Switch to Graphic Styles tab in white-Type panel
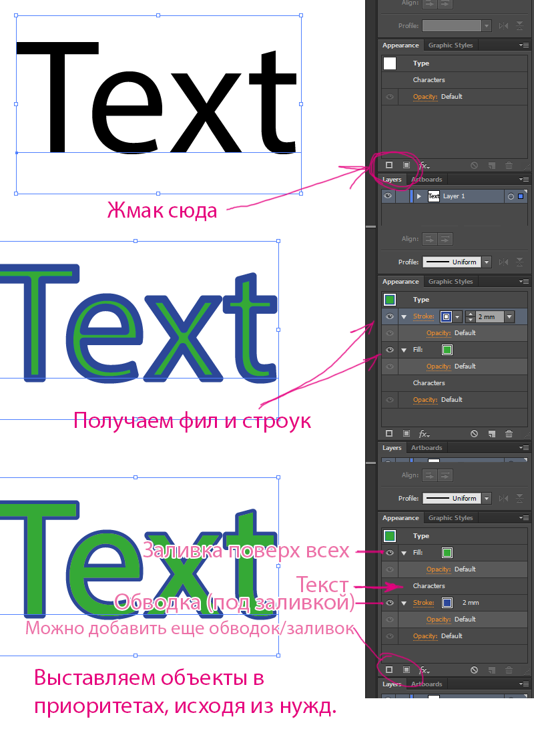 pos(451,45)
